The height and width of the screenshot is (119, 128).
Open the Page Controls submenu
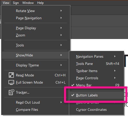(x=96, y=78)
